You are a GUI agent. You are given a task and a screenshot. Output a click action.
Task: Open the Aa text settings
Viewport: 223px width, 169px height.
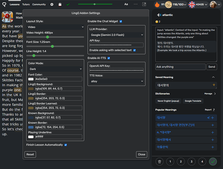[x=126, y=4]
